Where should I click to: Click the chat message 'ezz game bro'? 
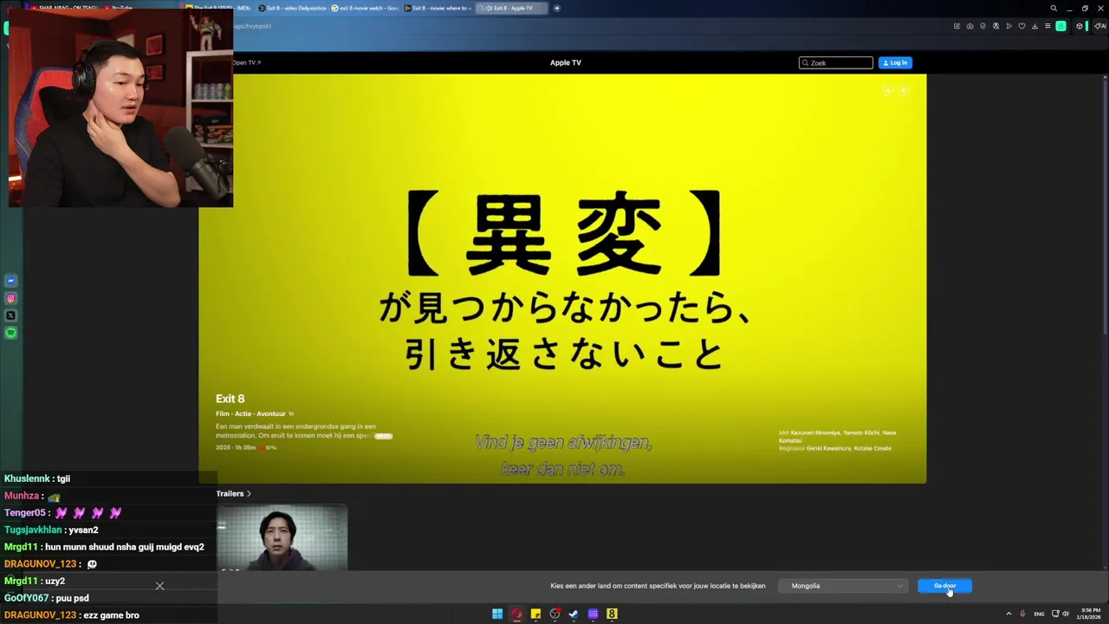[111, 615]
